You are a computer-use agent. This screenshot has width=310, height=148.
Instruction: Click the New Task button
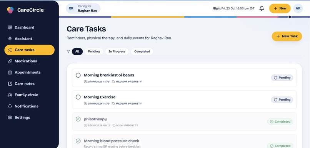[x=287, y=37]
